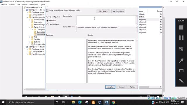Select the marker pen tool in recorder
The height and width of the screenshot is (105, 187).
pos(181,81)
